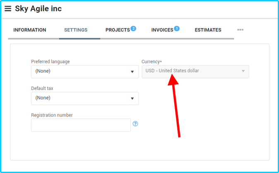Click the Currency field label
The width and height of the screenshot is (279, 173).
[152, 62]
